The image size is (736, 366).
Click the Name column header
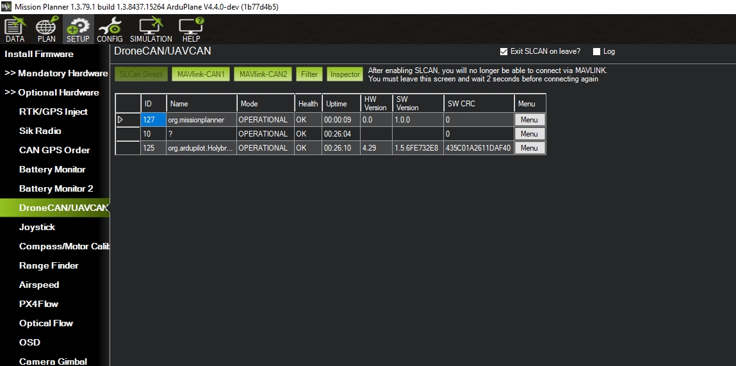(x=201, y=103)
